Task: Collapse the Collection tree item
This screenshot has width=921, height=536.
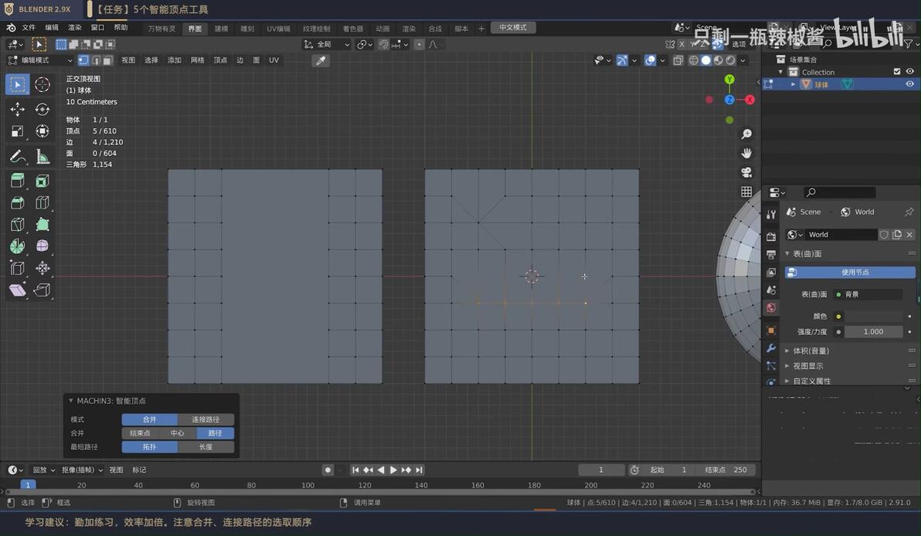Action: click(780, 72)
